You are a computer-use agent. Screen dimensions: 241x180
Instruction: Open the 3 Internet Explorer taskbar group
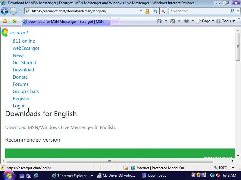72,175
